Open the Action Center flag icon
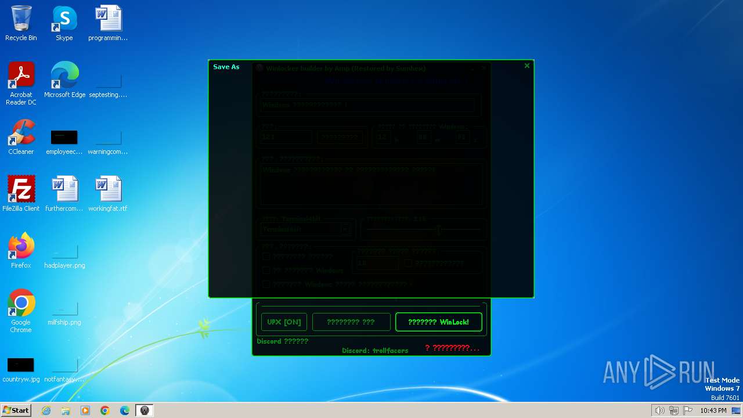Screen dimensions: 743x418 [x=687, y=410]
